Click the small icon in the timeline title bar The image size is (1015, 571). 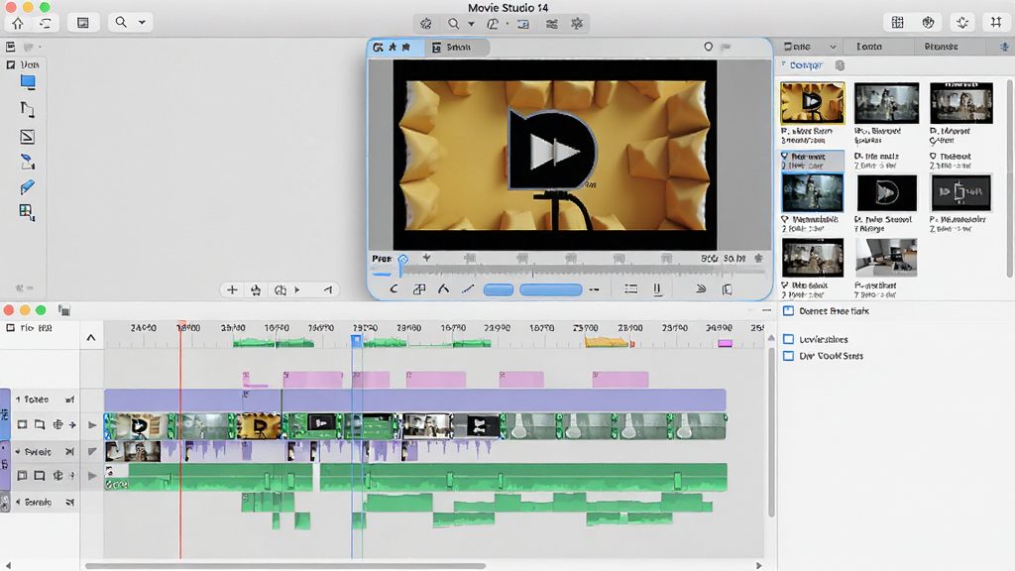point(64,310)
